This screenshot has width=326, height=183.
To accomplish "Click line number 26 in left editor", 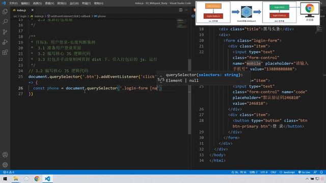I will pos(20,88).
